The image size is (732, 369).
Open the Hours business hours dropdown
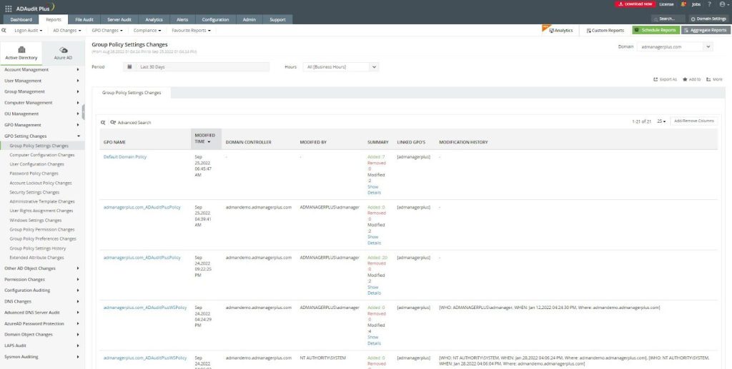[341, 66]
